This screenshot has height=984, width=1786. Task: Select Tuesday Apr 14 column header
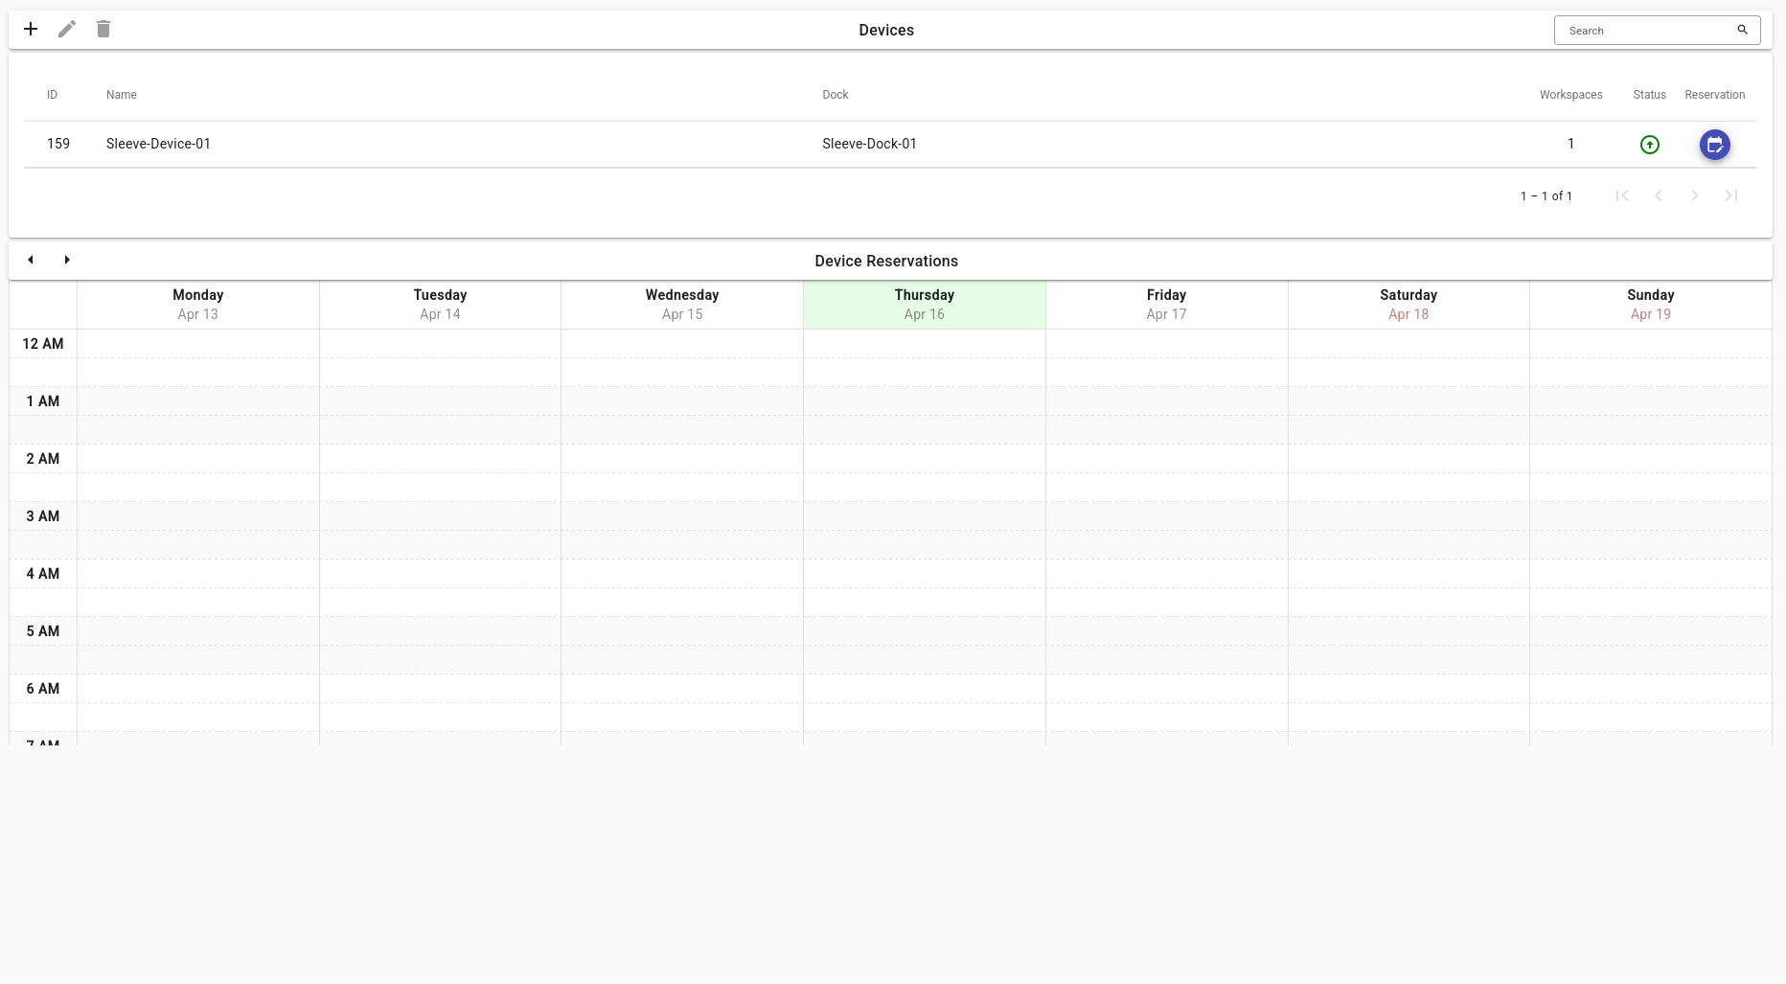tap(440, 305)
